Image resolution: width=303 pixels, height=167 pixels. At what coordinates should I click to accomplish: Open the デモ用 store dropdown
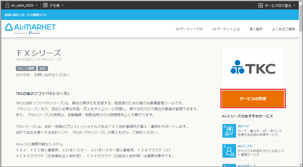(53, 5)
